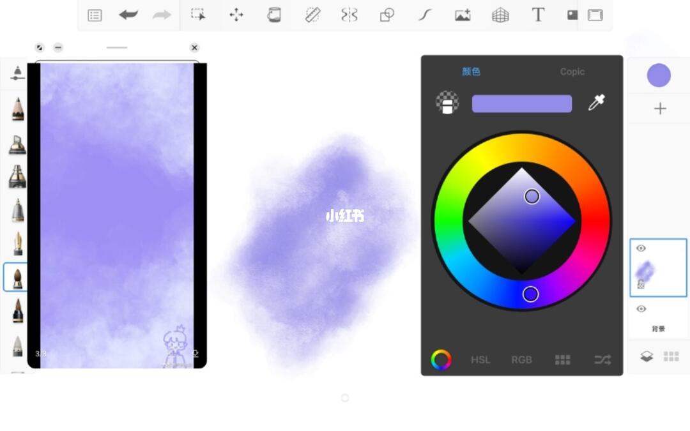Hide the painted purple layer
This screenshot has width=690, height=431.
click(x=641, y=248)
